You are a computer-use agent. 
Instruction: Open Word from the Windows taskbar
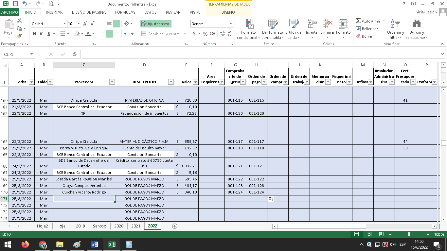(x=94, y=244)
